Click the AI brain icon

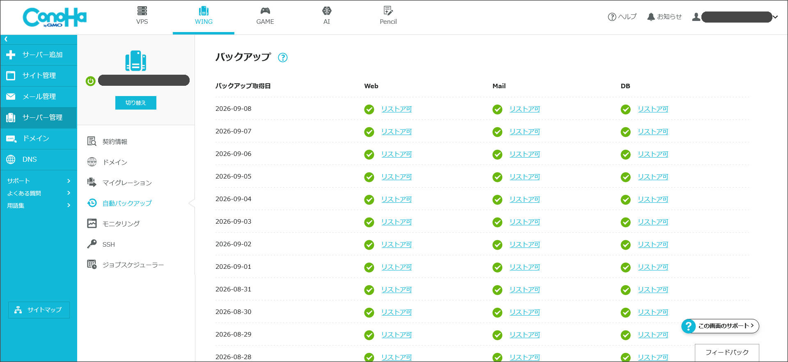point(327,11)
